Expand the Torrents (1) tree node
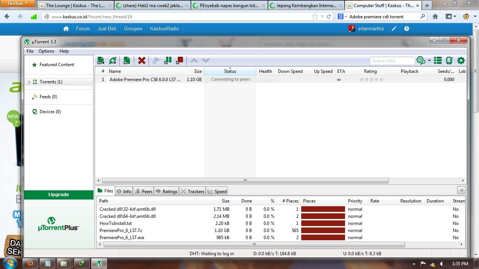The image size is (479, 269). 29,82
